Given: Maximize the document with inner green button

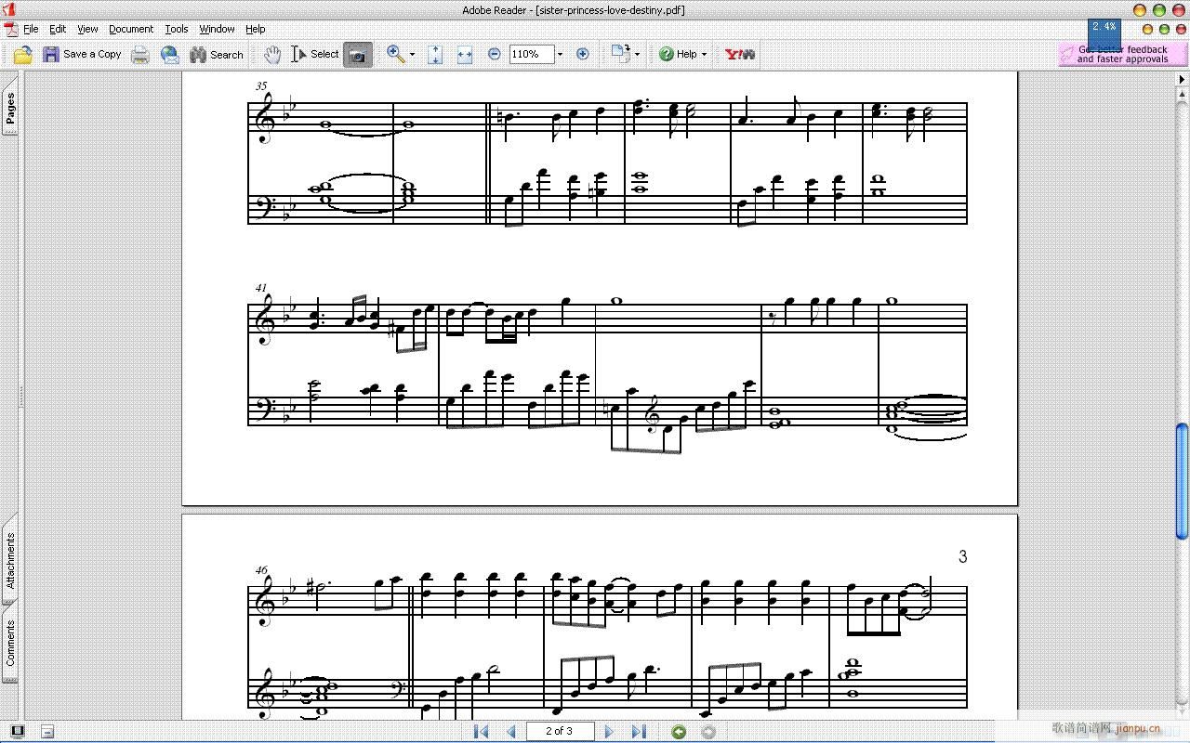Looking at the screenshot, I should (x=1165, y=30).
